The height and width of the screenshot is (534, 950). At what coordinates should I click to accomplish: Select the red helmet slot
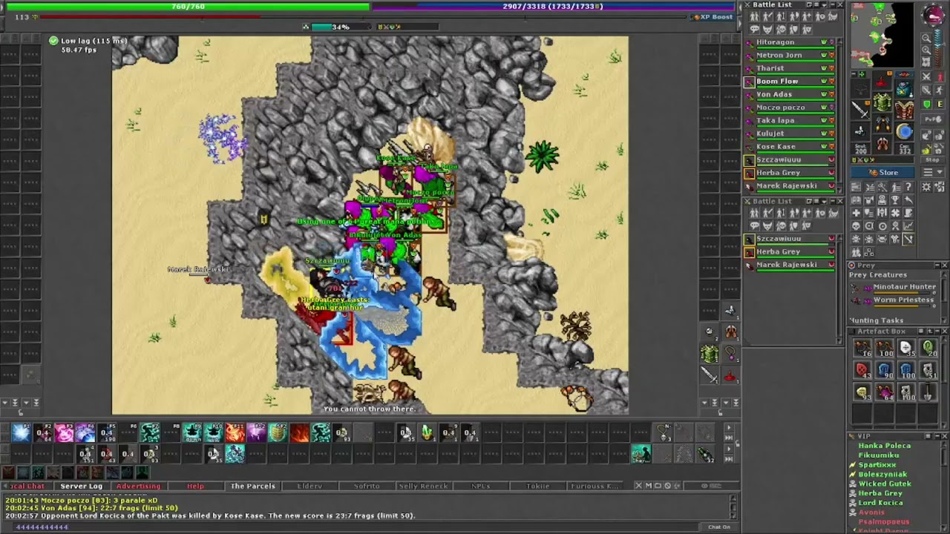click(882, 80)
